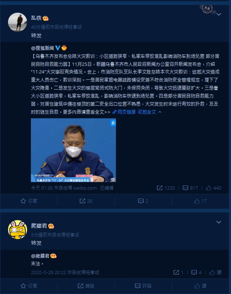Image resolution: width=231 pixels, height=294 pixels.
Task: Click repost count 1220 on original post
Action: click(x=166, y=188)
